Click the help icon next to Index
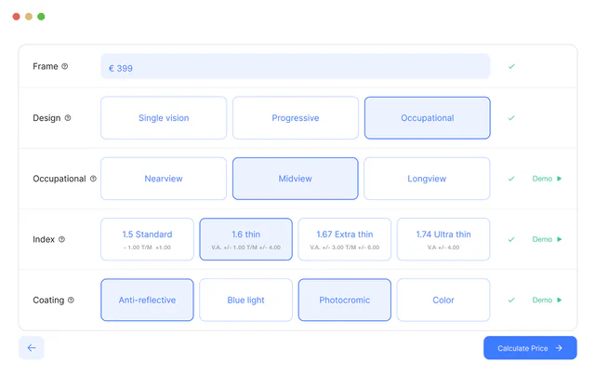The height and width of the screenshot is (375, 595). [61, 239]
